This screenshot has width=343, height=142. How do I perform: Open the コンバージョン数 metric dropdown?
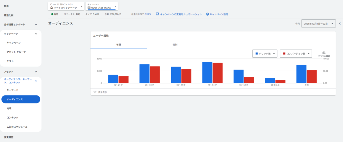[296, 54]
